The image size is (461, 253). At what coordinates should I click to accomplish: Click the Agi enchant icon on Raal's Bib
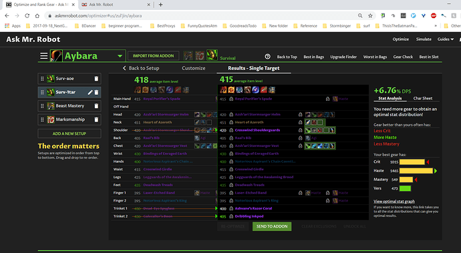(308, 138)
